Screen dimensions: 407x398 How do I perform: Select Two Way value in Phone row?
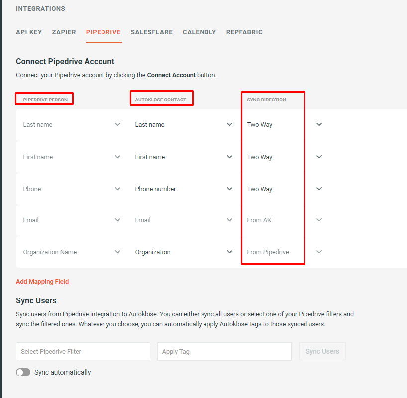[260, 189]
